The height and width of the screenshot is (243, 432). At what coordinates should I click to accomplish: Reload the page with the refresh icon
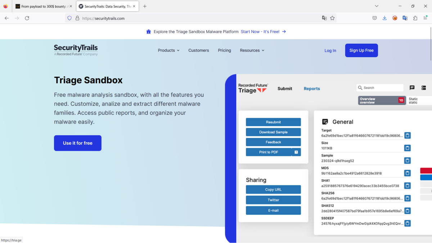[x=27, y=18]
